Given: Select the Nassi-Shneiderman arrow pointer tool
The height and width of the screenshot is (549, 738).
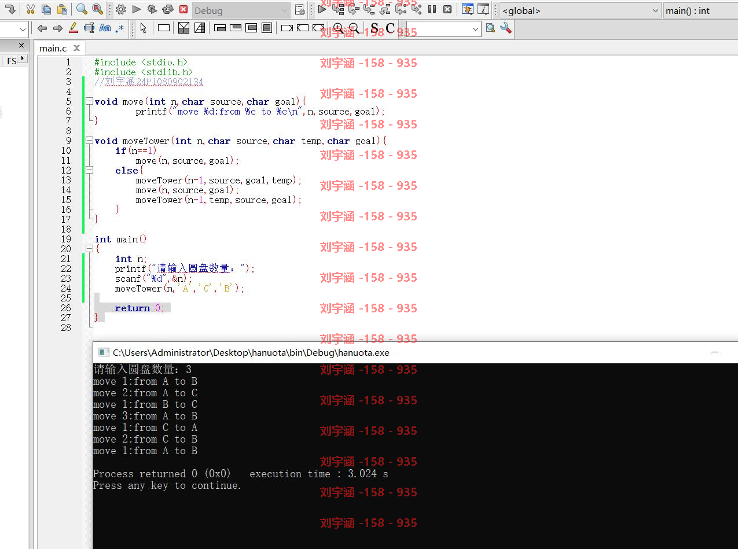Looking at the screenshot, I should pyautogui.click(x=144, y=28).
